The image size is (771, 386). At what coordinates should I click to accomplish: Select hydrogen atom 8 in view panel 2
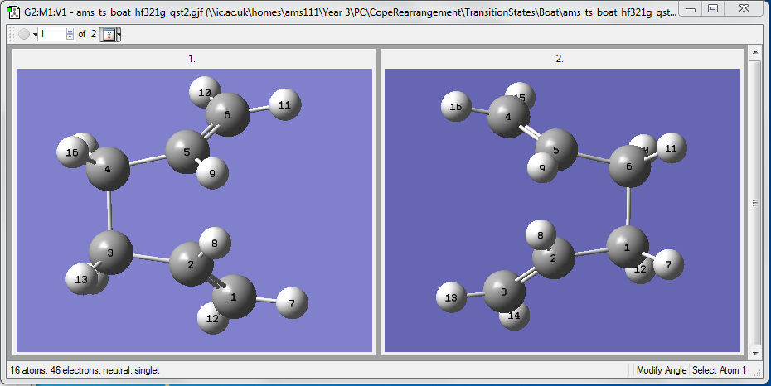pyautogui.click(x=541, y=234)
